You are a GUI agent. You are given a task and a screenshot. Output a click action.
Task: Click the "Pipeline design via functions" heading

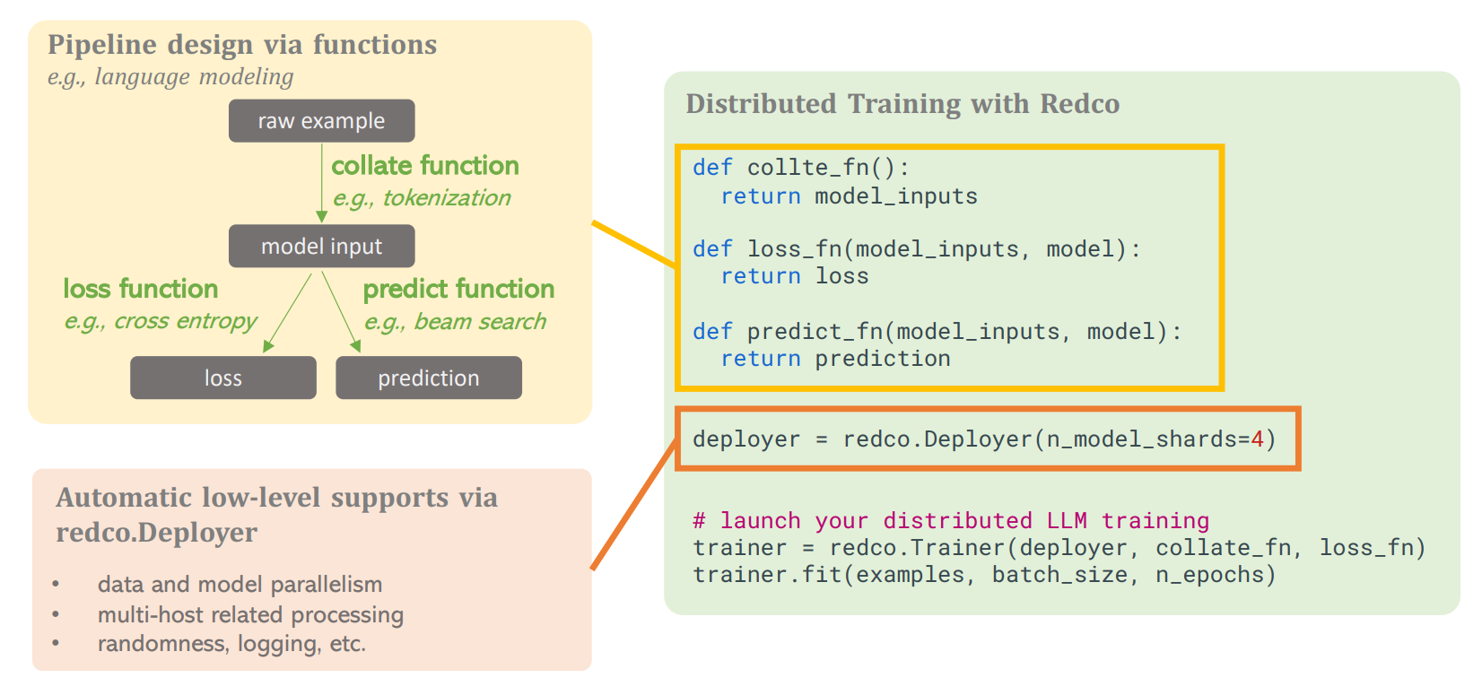click(x=242, y=45)
